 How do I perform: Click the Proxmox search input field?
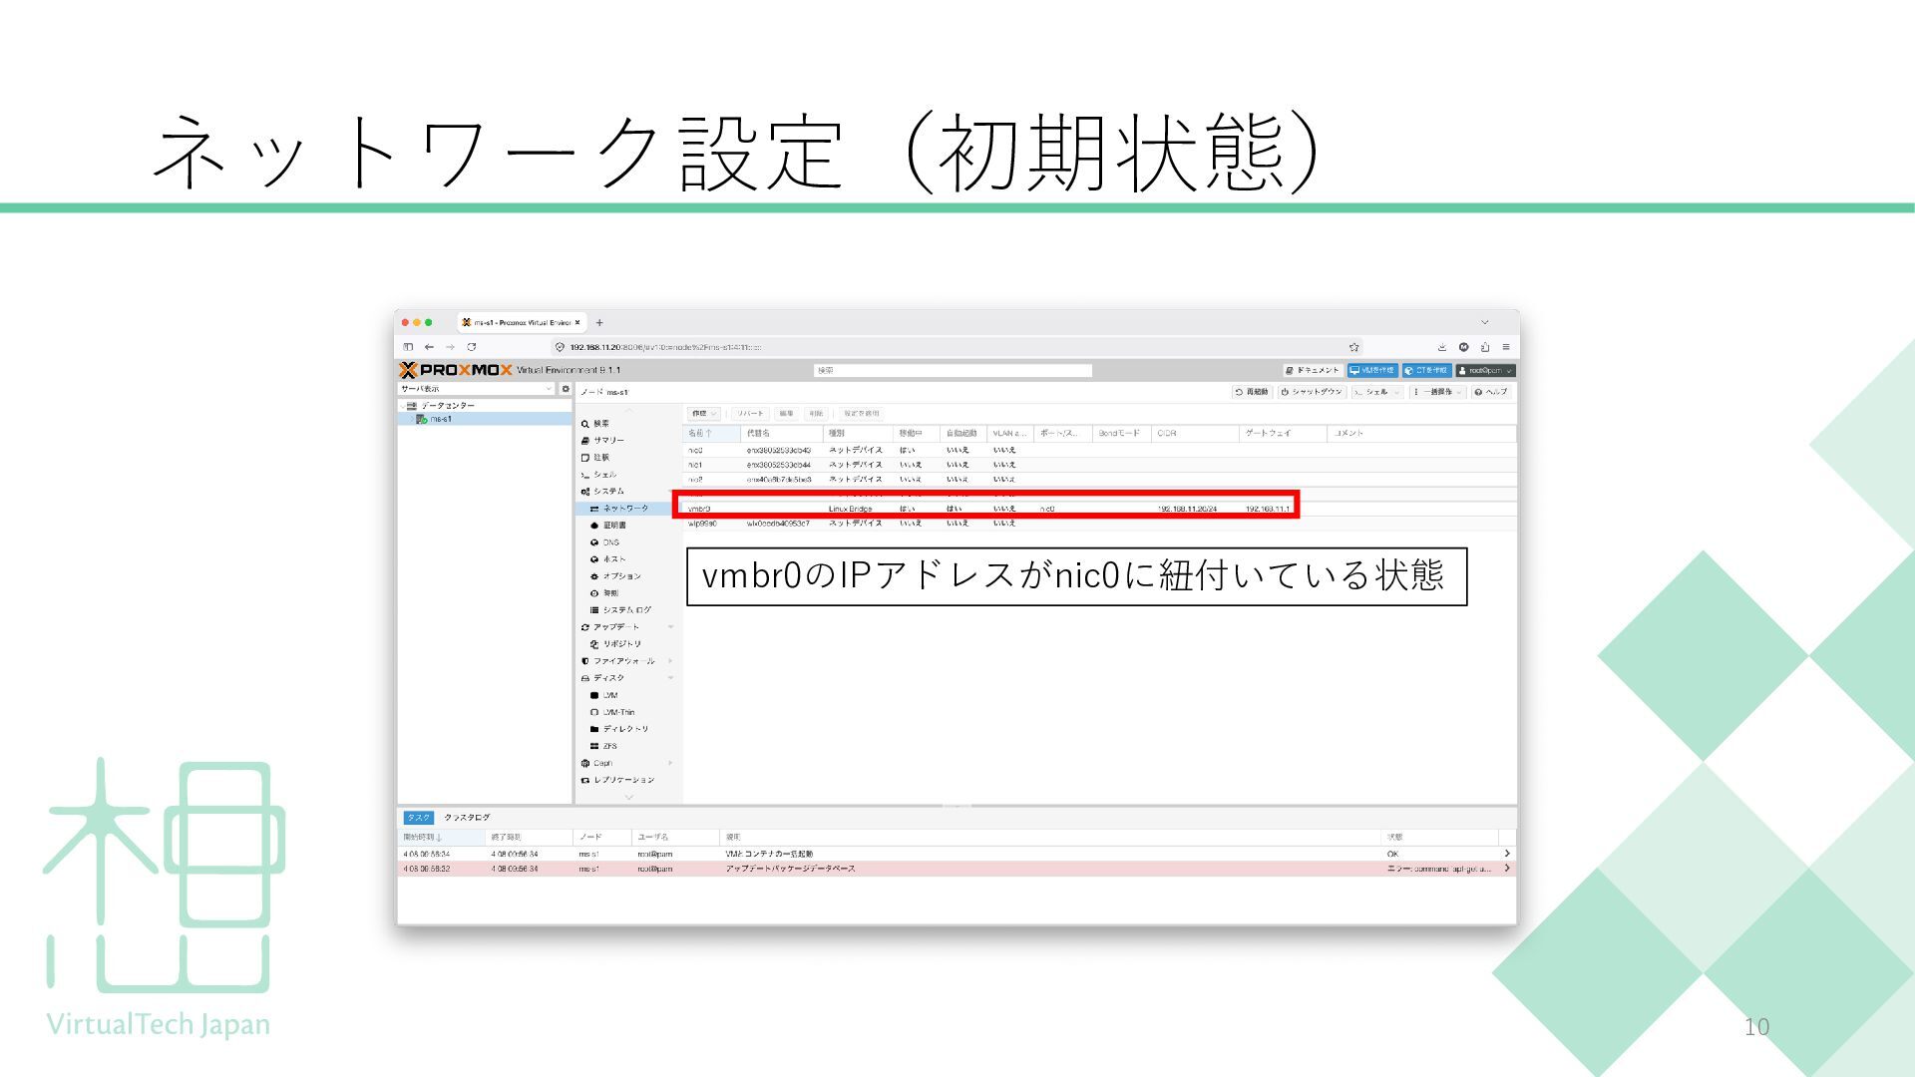(x=953, y=370)
